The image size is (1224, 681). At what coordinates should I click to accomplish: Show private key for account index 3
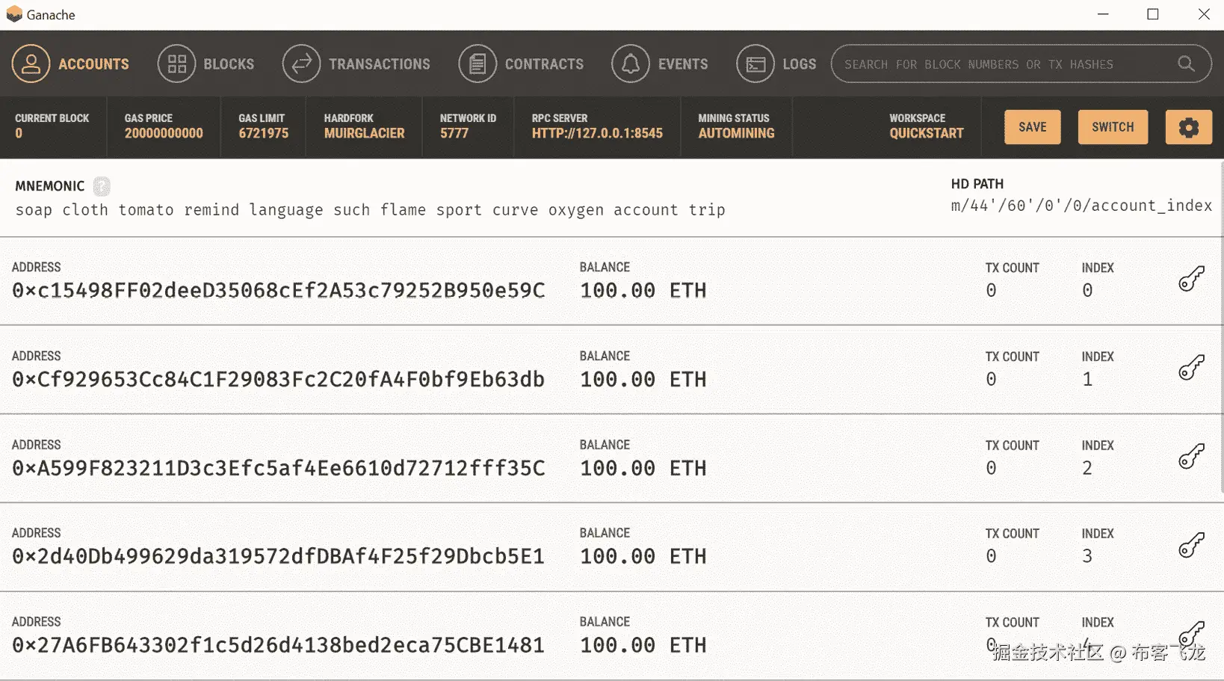click(1191, 545)
